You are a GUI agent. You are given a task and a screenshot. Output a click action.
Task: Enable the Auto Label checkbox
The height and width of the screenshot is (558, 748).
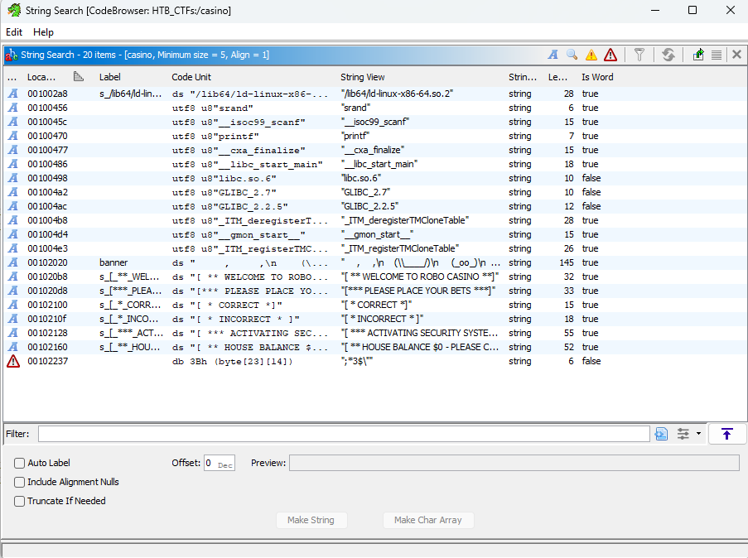pyautogui.click(x=20, y=463)
